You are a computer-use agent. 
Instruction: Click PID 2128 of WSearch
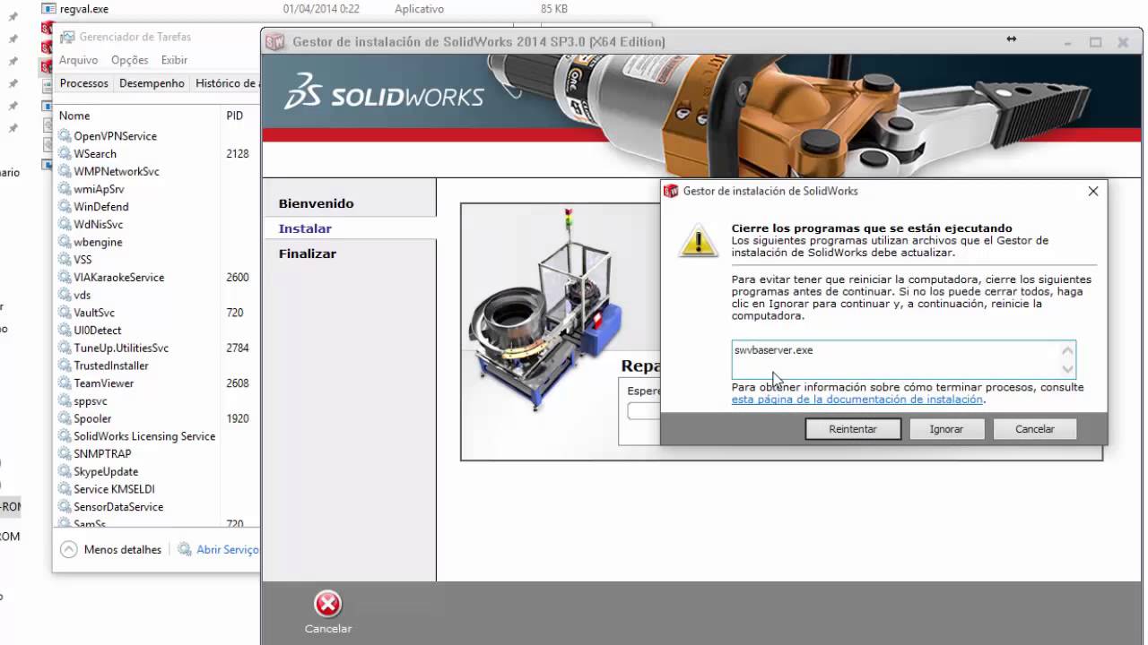pyautogui.click(x=238, y=154)
